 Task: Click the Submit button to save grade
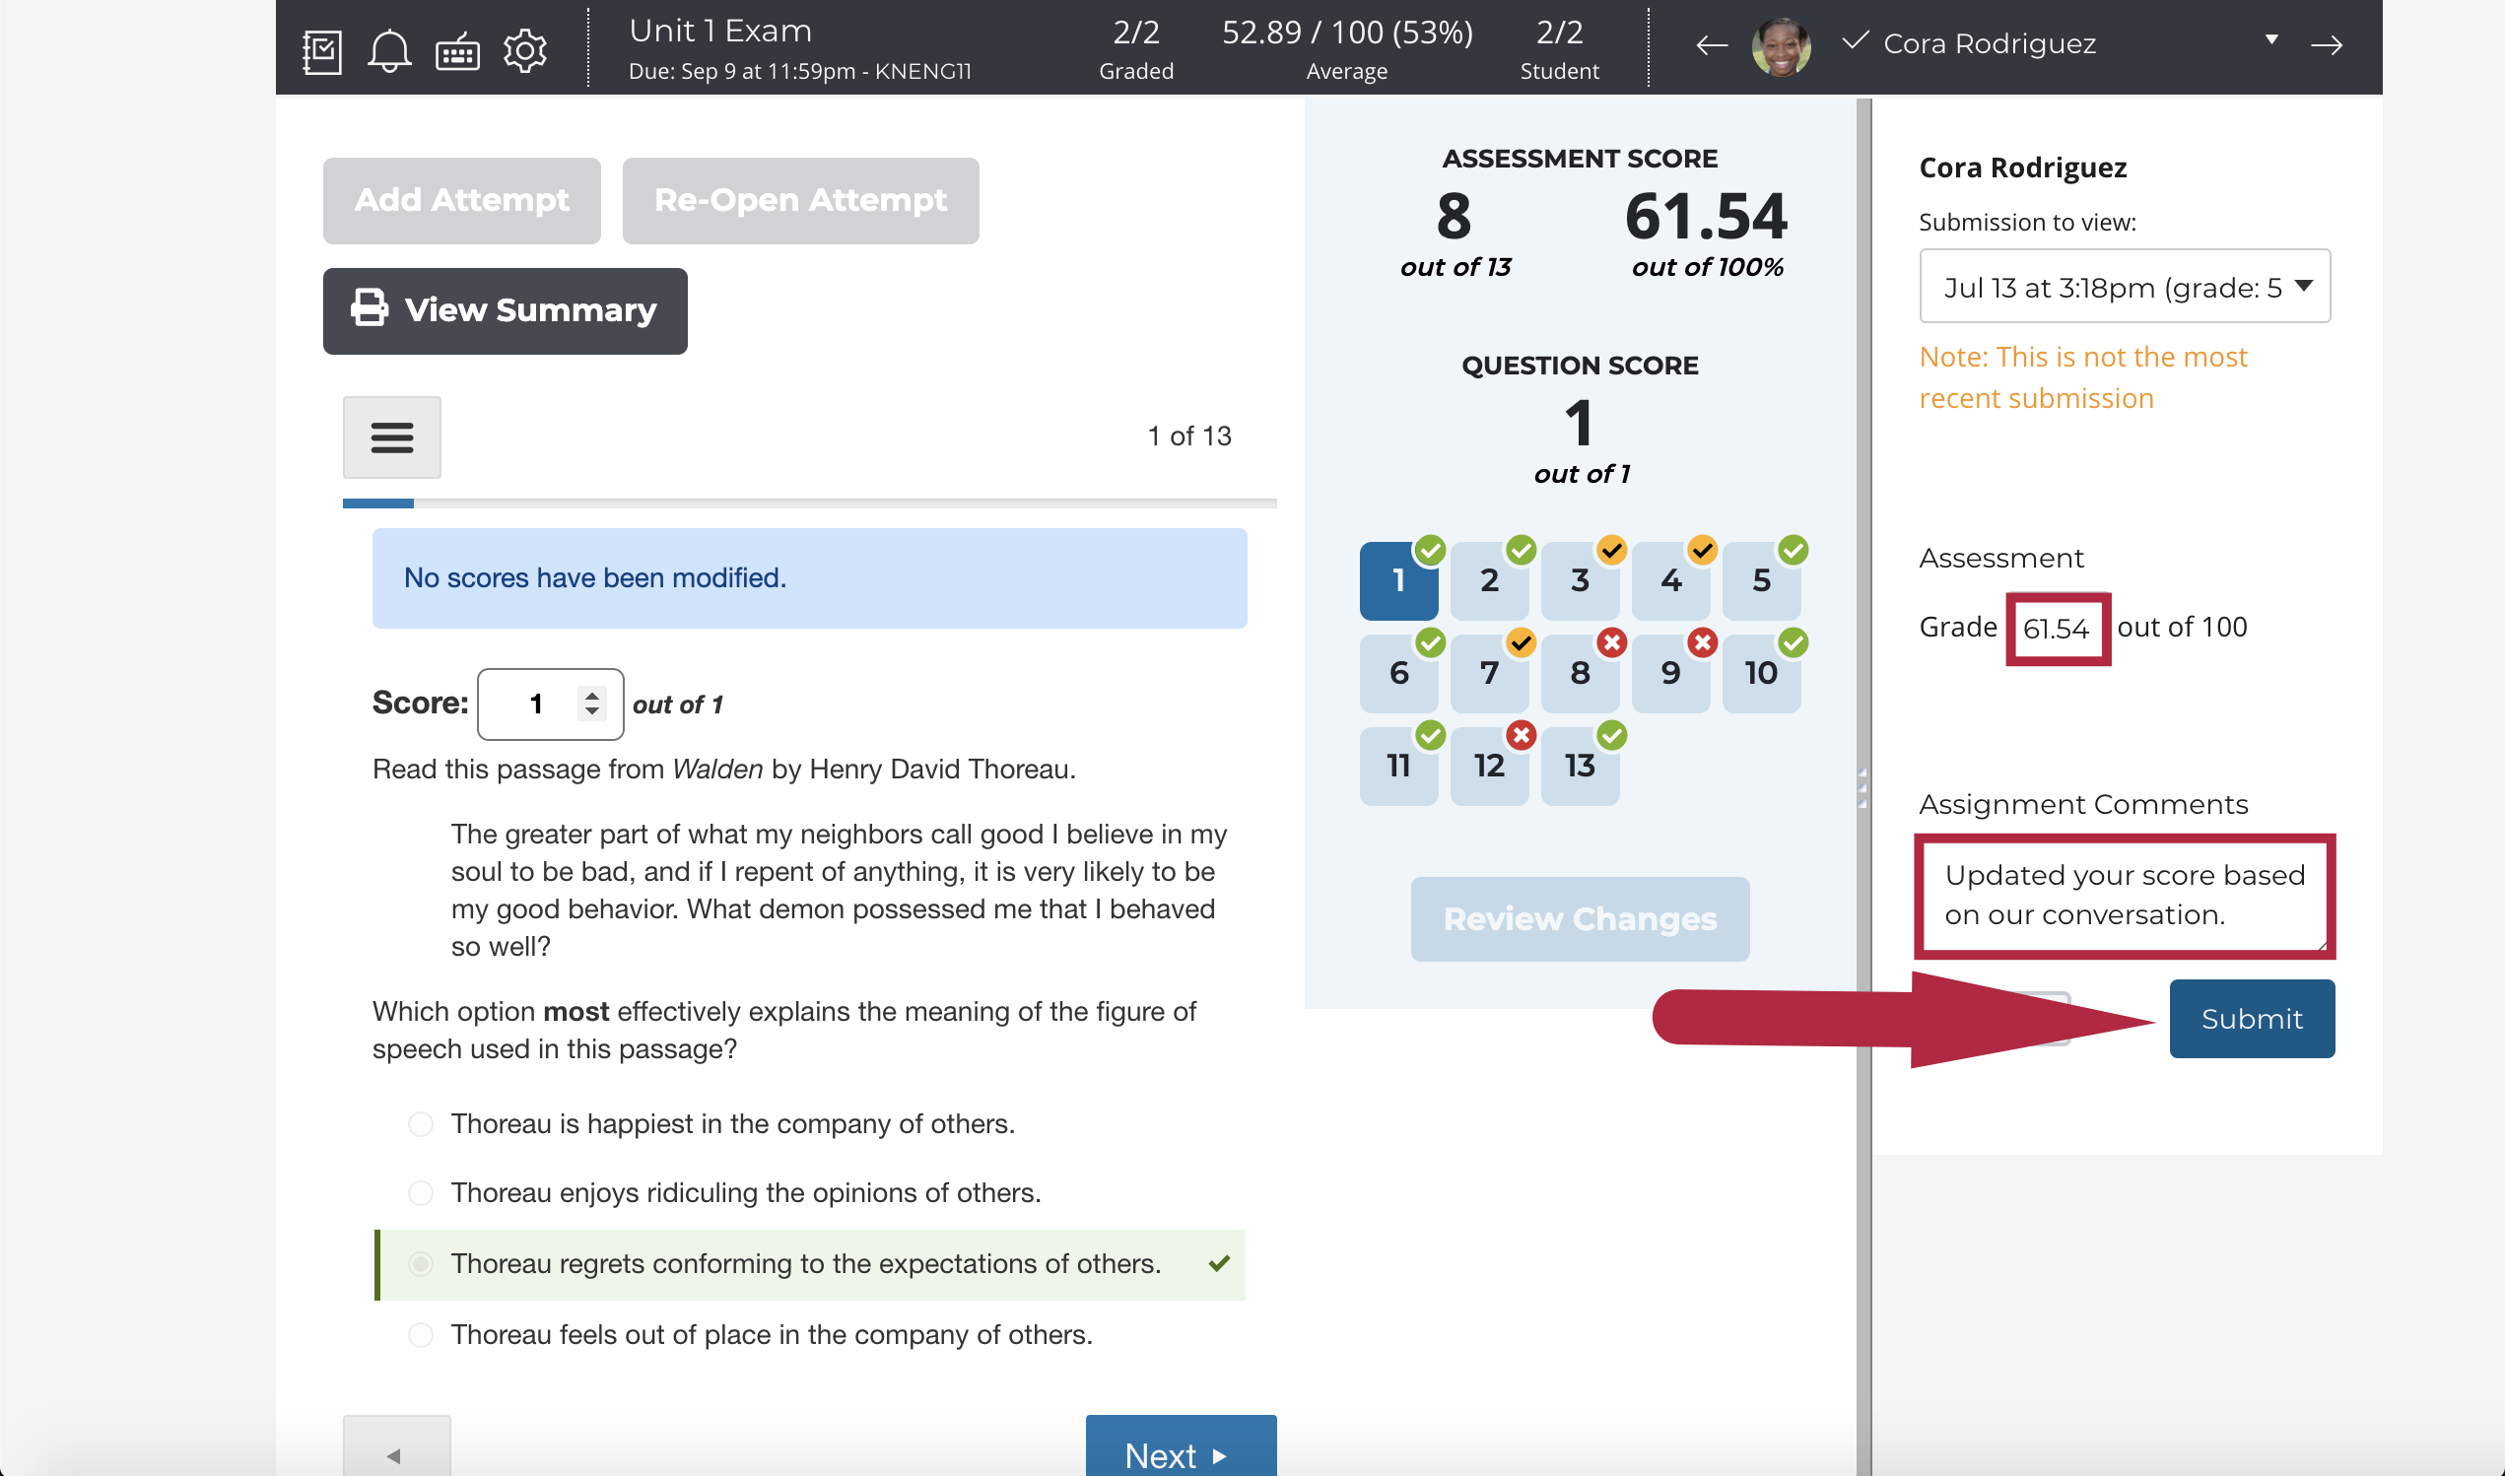pos(2251,1018)
